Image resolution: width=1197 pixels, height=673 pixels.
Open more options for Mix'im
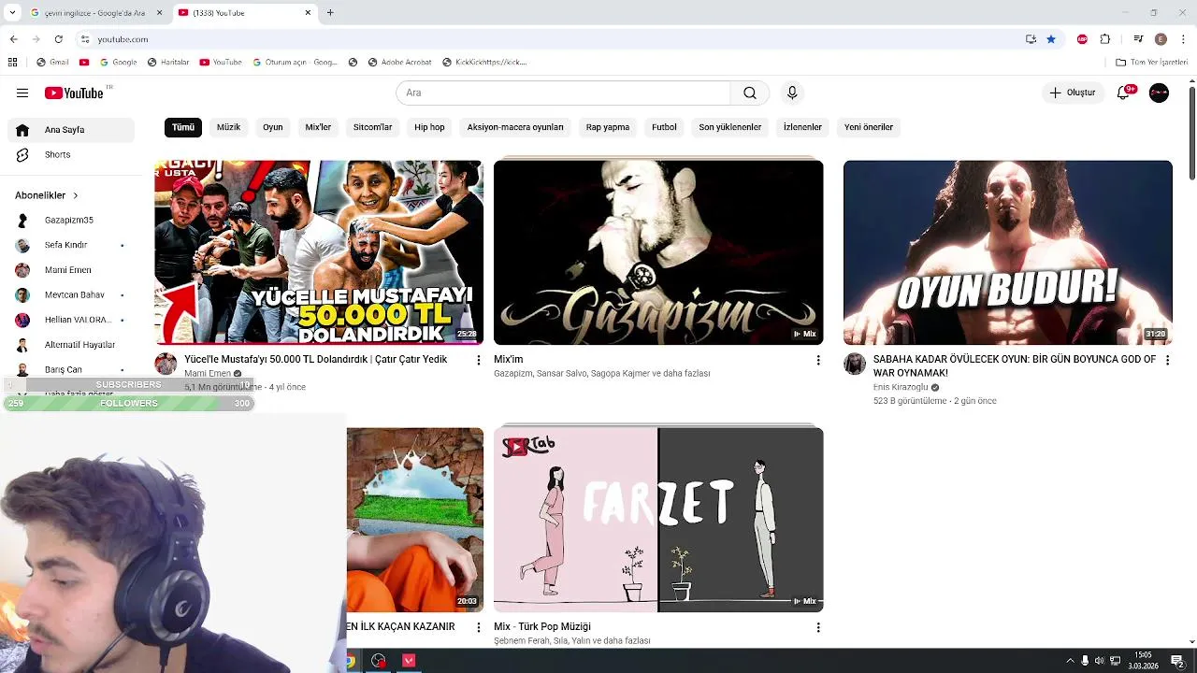818,360
